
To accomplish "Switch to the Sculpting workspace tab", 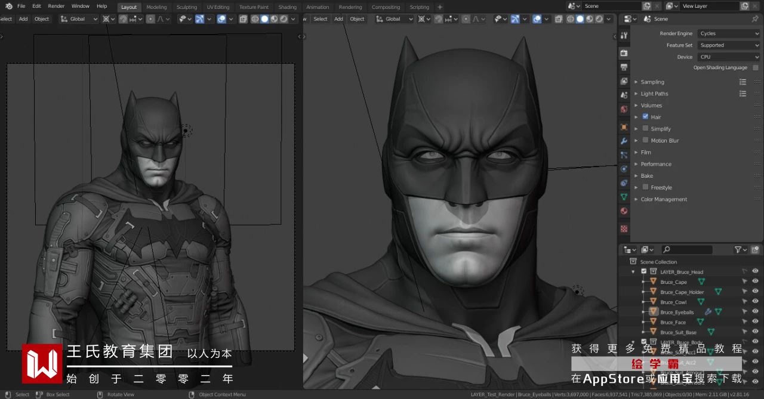I will pyautogui.click(x=186, y=7).
